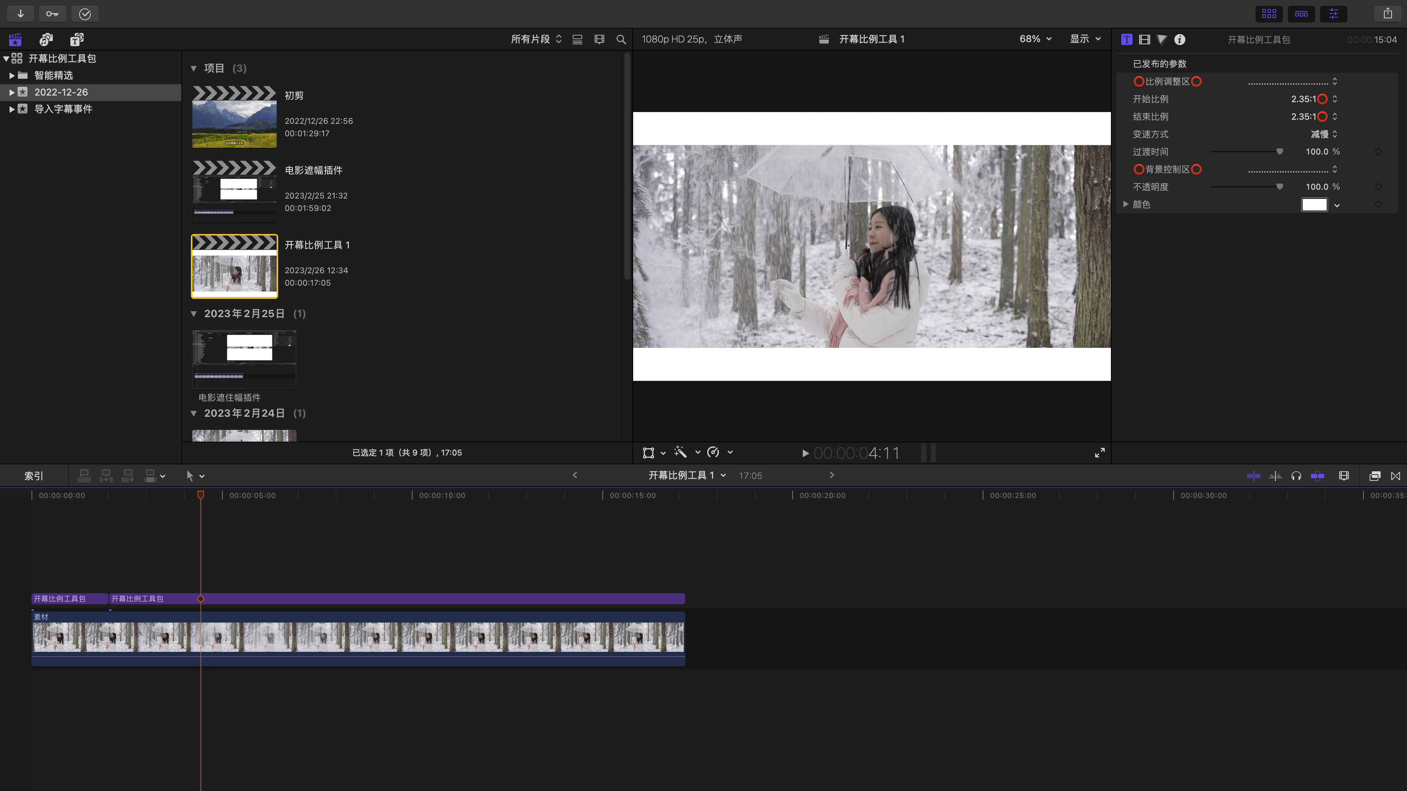Open the 索引 timeline index

click(33, 476)
